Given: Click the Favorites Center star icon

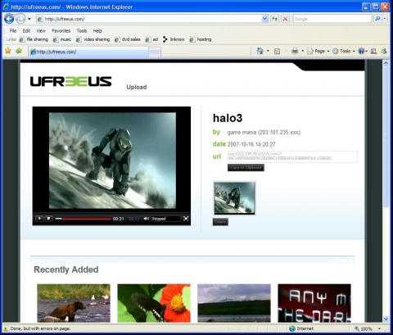Looking at the screenshot, I should pyautogui.click(x=8, y=51).
